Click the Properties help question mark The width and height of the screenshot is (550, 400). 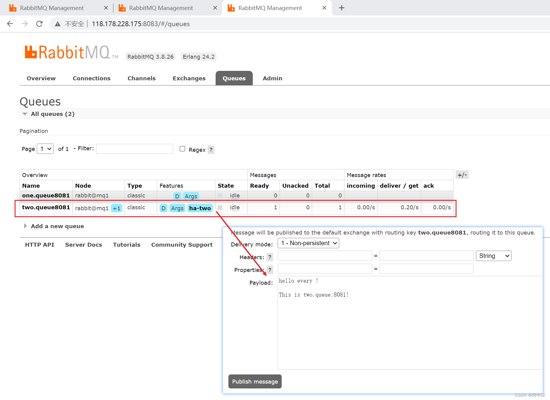pos(270,270)
